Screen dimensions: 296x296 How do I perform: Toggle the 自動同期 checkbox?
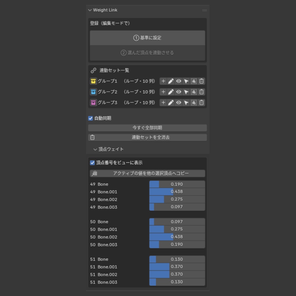click(90, 118)
